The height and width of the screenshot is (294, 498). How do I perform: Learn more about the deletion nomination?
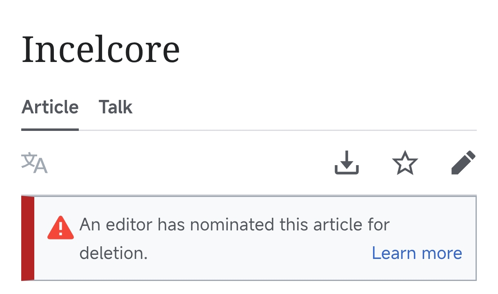coord(417,253)
